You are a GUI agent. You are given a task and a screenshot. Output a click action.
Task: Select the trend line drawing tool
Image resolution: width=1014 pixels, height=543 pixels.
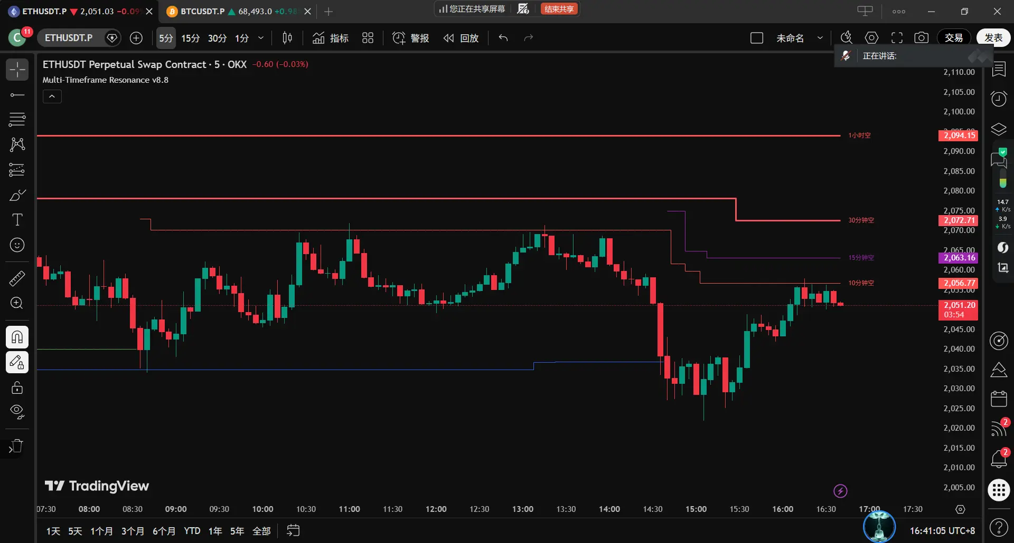coord(17,95)
